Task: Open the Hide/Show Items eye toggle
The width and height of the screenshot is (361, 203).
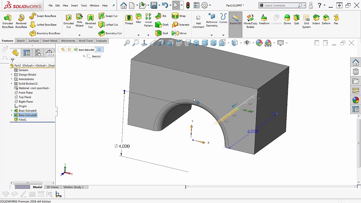Action: pos(247,43)
